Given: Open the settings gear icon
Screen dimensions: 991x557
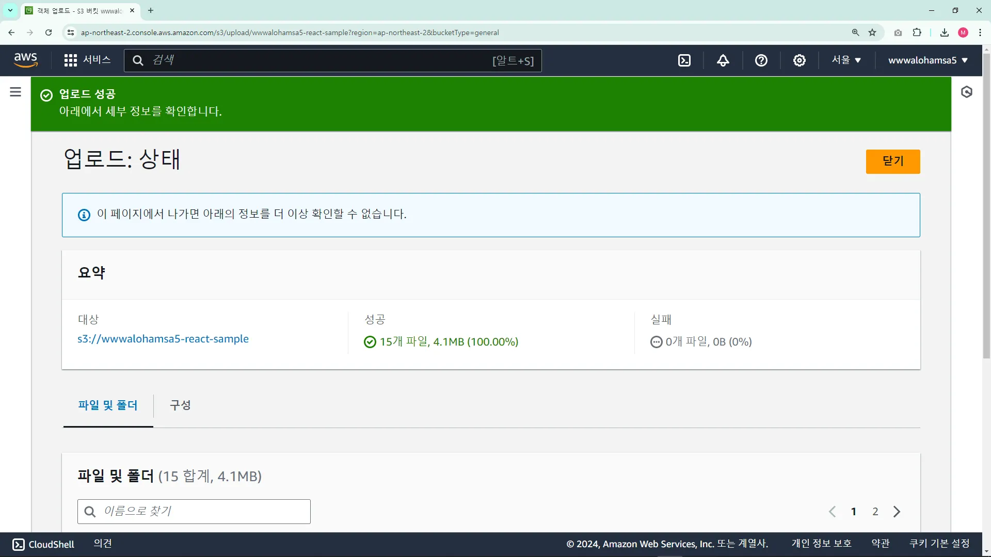Looking at the screenshot, I should pyautogui.click(x=799, y=61).
